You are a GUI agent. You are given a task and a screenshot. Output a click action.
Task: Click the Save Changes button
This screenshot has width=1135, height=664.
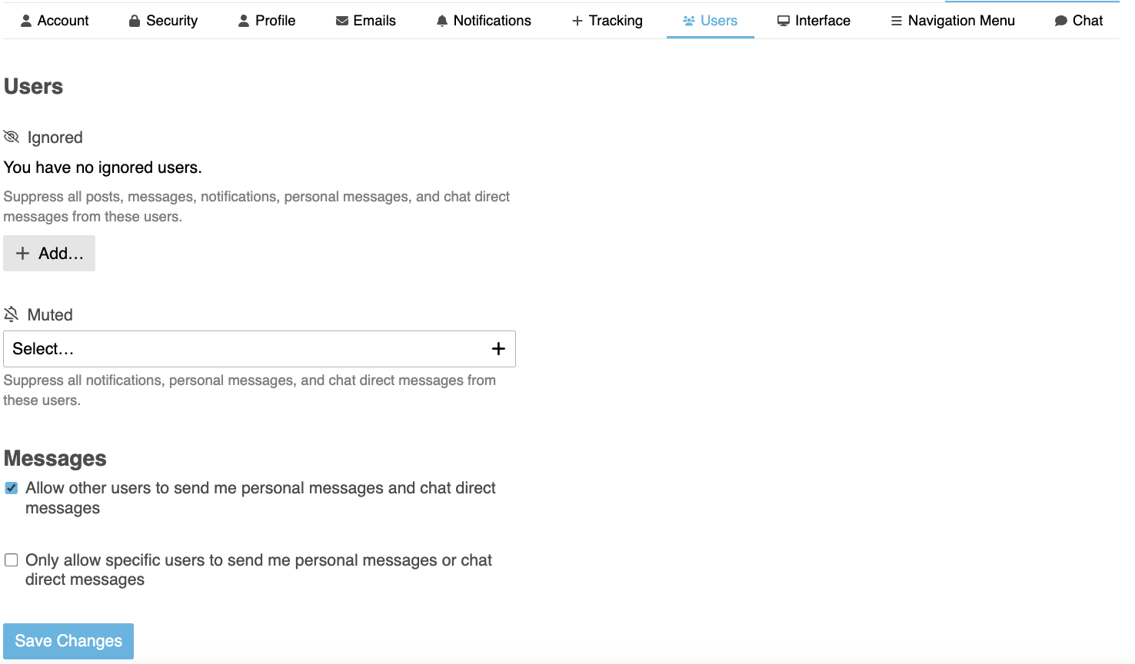(x=68, y=641)
